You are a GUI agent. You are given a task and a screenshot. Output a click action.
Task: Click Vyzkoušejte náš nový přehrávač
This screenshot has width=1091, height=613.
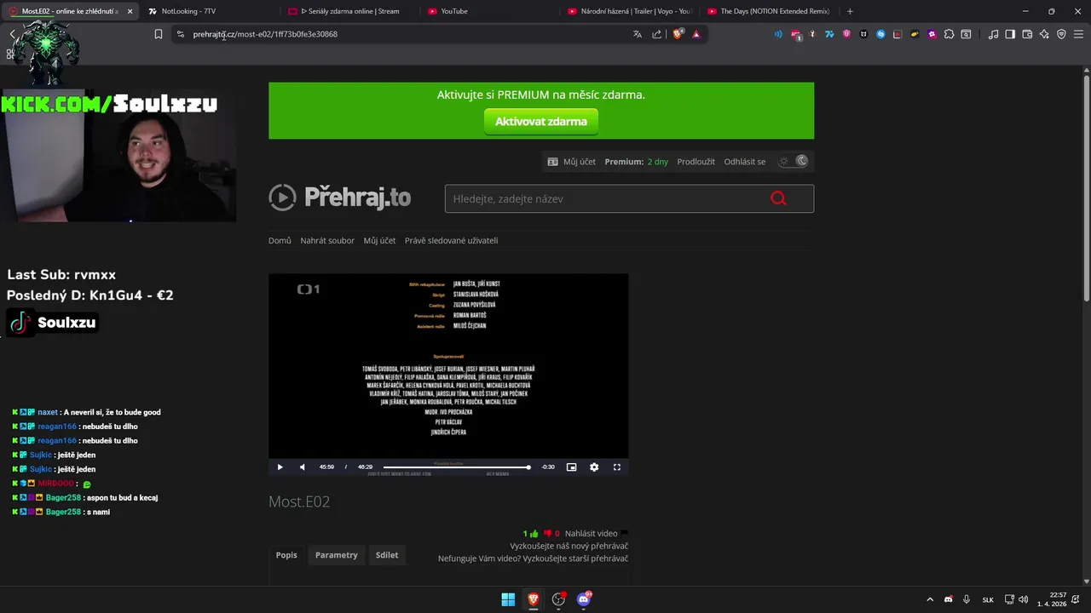click(569, 547)
